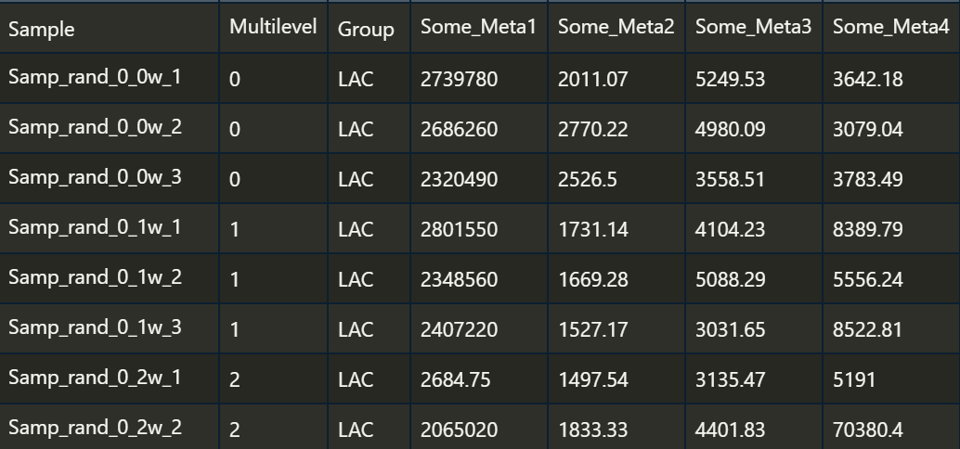Select the Some_Meta4 column header
The height and width of the screenshot is (449, 960).
(x=892, y=28)
